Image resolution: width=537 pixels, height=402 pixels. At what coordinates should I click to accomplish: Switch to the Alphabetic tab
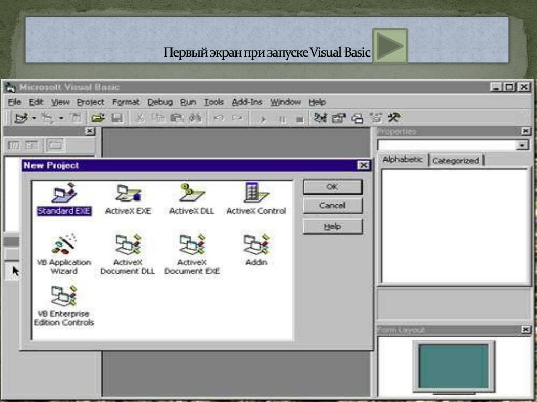(x=402, y=160)
